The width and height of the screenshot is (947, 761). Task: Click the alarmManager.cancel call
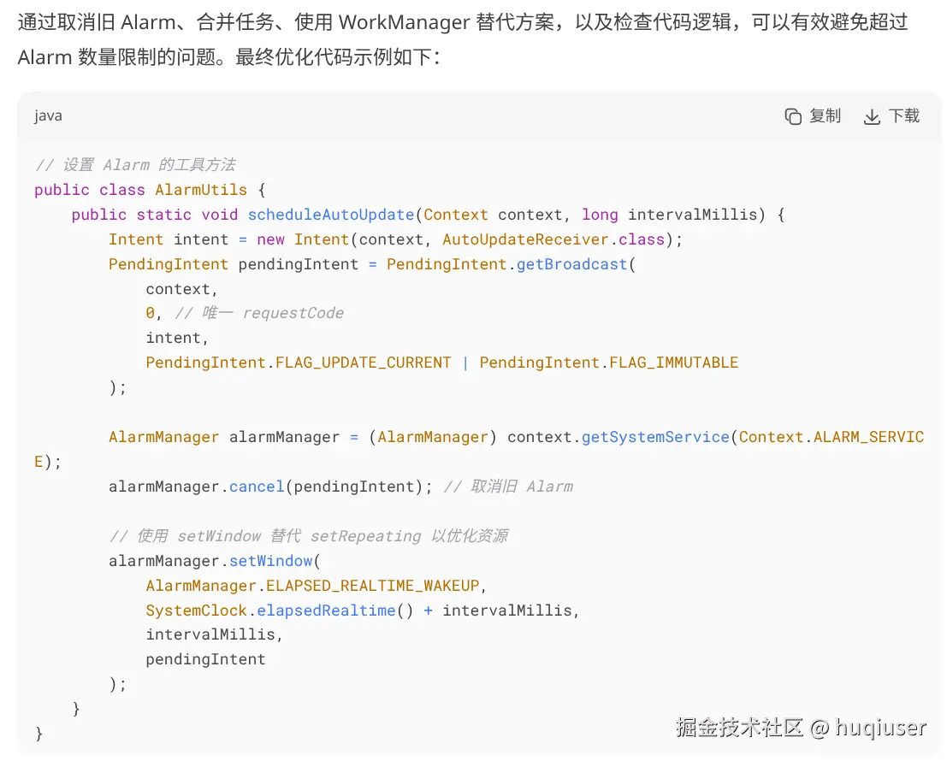(196, 487)
